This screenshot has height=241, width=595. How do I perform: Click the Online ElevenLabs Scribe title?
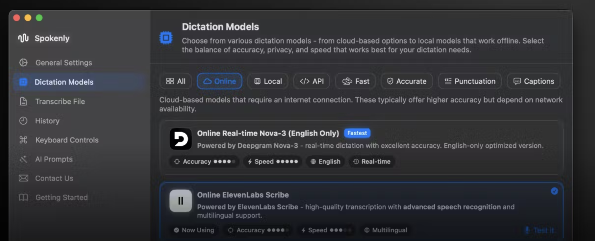click(243, 195)
